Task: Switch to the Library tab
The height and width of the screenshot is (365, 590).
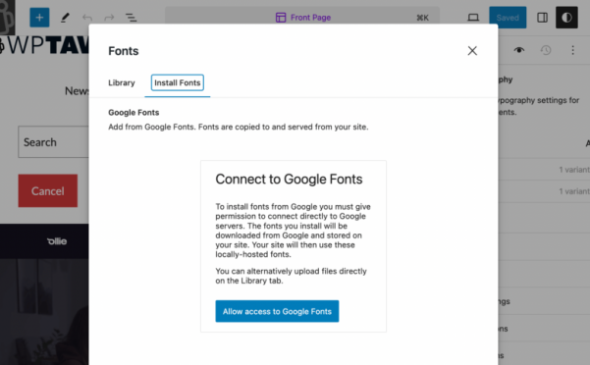Action: [x=122, y=82]
